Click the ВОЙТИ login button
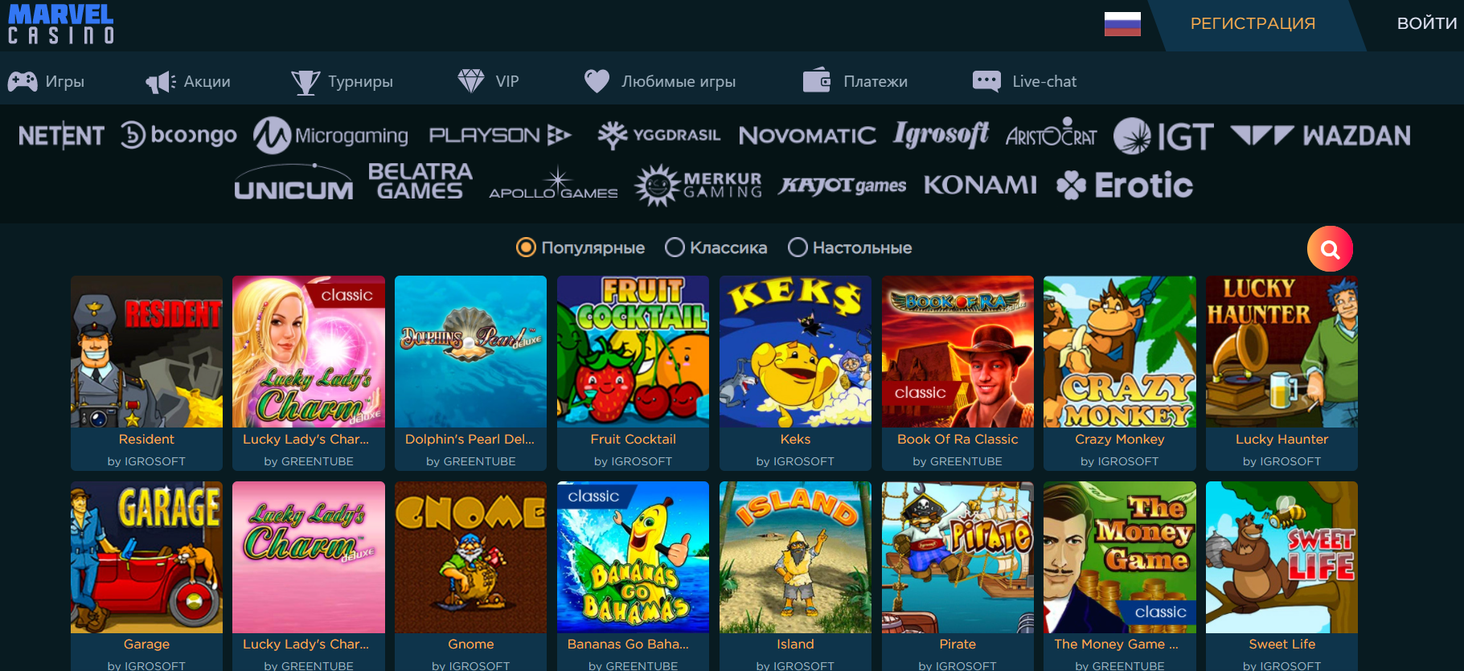 pos(1426,24)
